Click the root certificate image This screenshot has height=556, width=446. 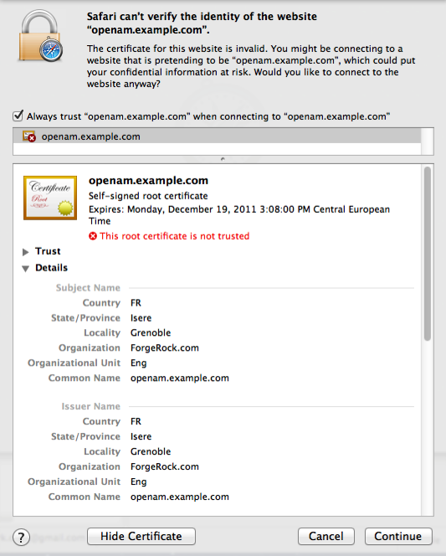pyautogui.click(x=50, y=198)
